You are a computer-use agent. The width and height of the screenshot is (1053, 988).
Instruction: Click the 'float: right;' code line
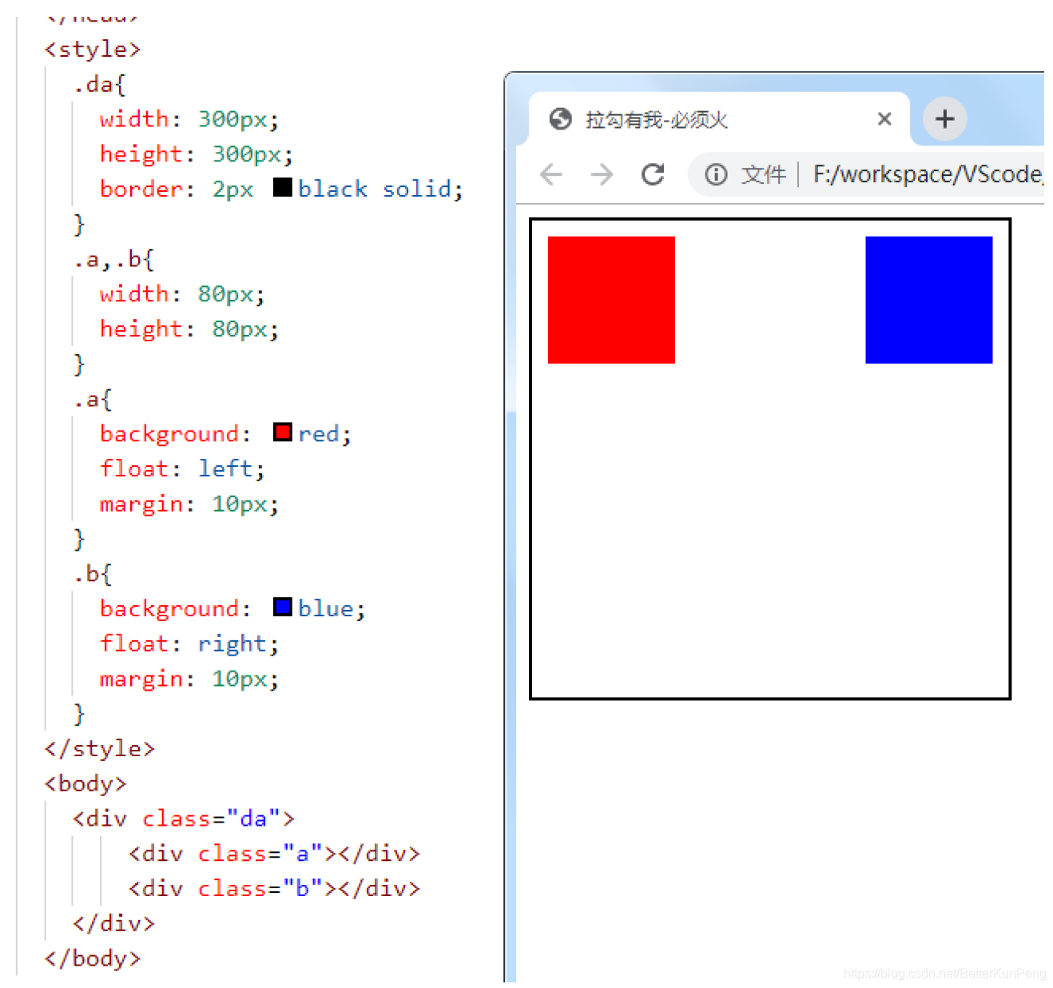click(189, 643)
